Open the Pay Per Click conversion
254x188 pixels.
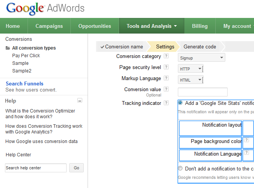[x=26, y=56]
